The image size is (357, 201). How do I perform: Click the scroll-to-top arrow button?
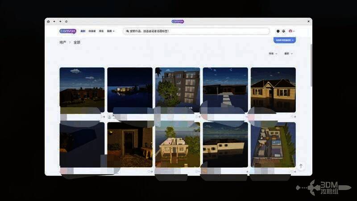pyautogui.click(x=301, y=166)
